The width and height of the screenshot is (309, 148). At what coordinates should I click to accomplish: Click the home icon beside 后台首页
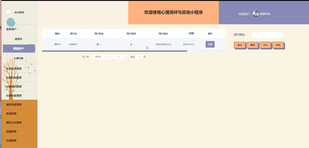[8, 12]
